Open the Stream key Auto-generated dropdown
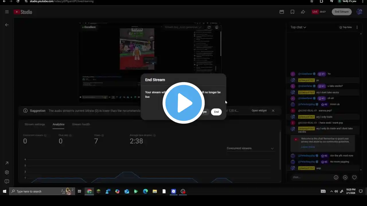The image size is (367, 206). (x=183, y=27)
